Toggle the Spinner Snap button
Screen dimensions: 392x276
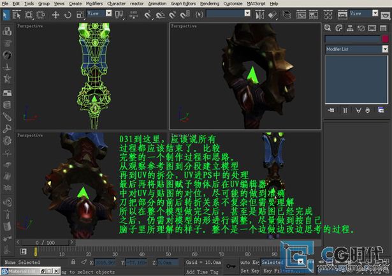pos(185,15)
